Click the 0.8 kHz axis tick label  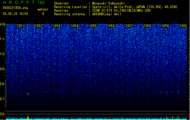pos(2,84)
